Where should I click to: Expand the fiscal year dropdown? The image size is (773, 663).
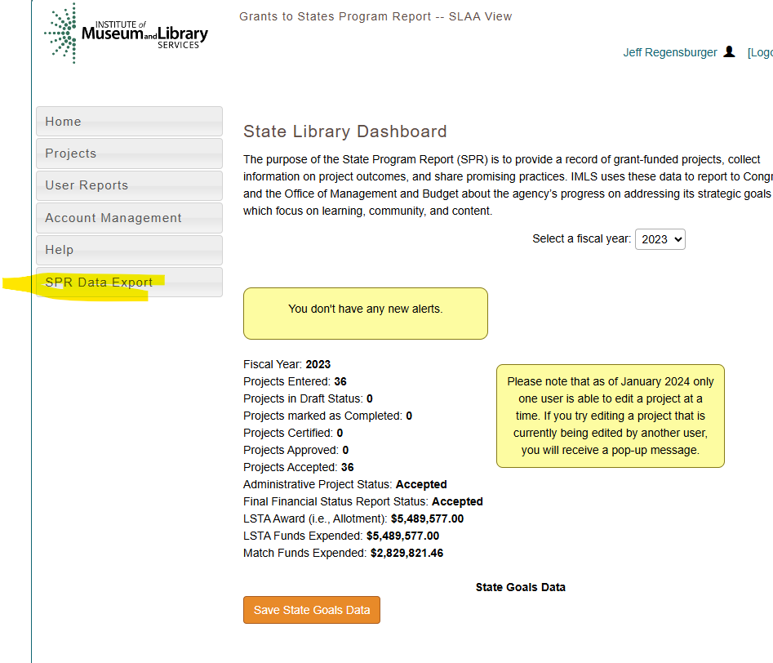tap(660, 239)
